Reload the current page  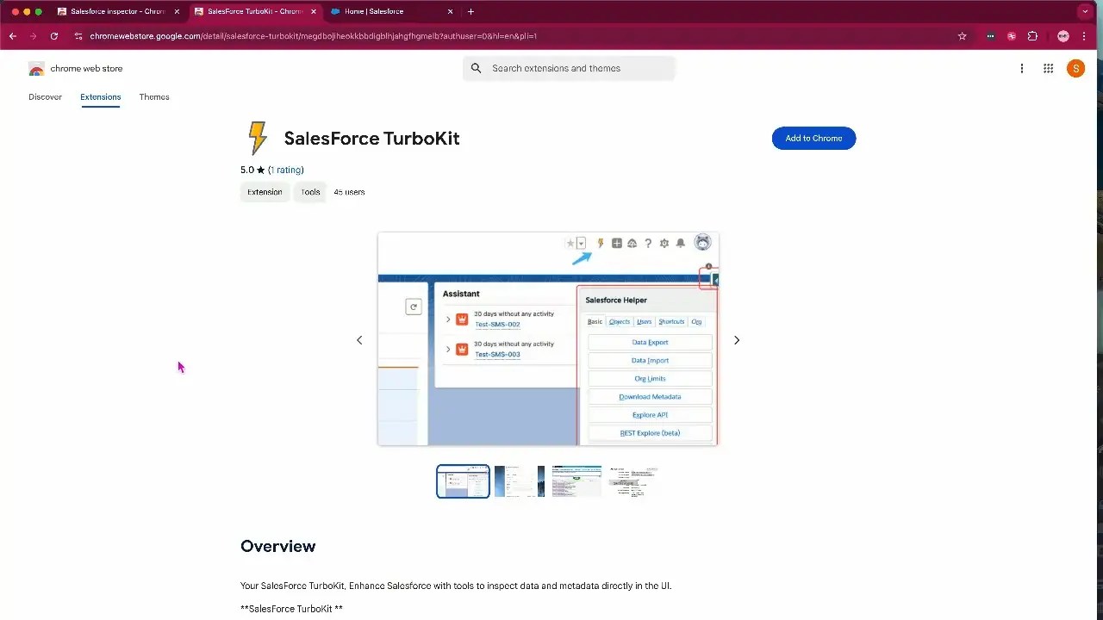[x=54, y=36]
